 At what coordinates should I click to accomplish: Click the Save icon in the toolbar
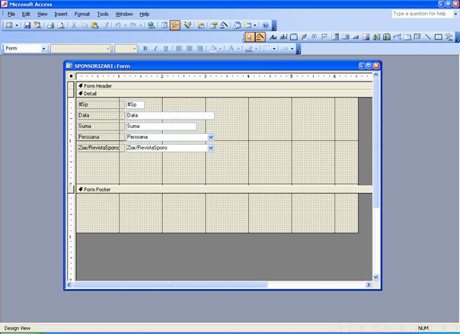tap(27, 25)
